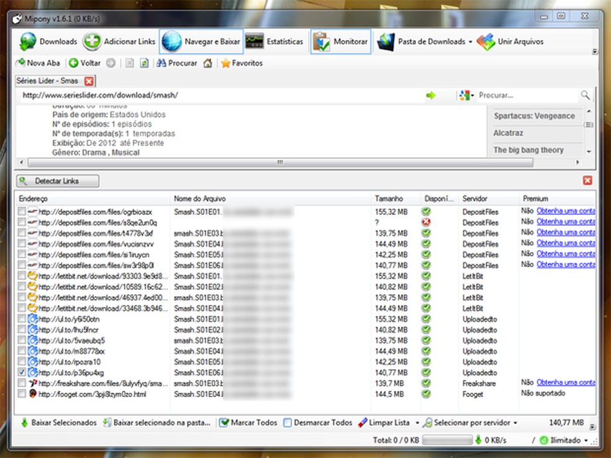Click Baixar selecionado na pasta
This screenshot has width=611, height=458.
156,423
